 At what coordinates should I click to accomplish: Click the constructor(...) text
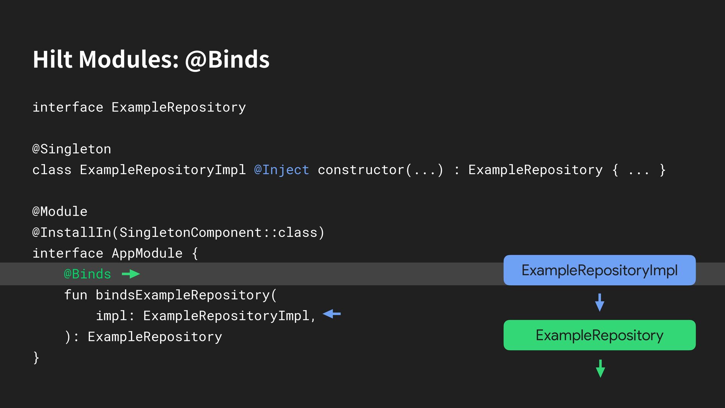coord(380,170)
